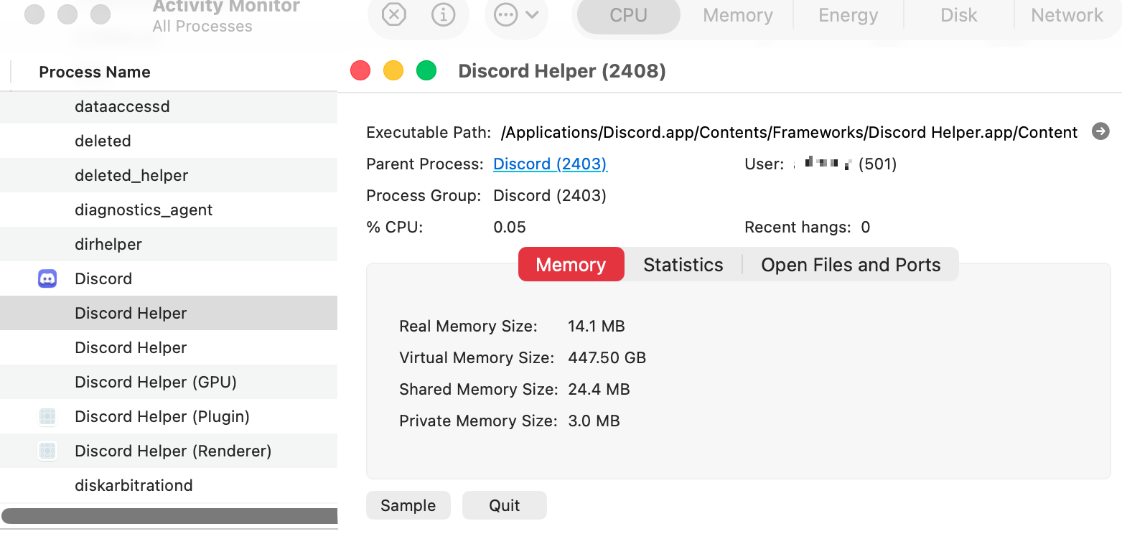This screenshot has height=544, width=1122.
Task: Switch to the Energy view
Action: 848,14
